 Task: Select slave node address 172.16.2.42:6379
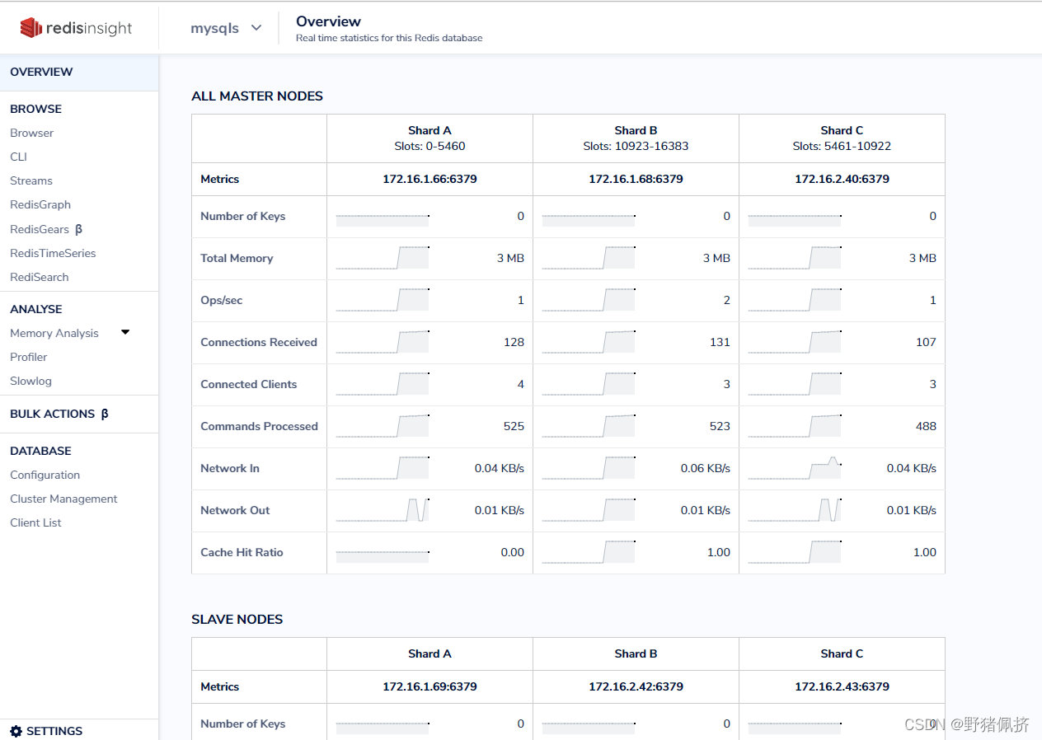(636, 686)
